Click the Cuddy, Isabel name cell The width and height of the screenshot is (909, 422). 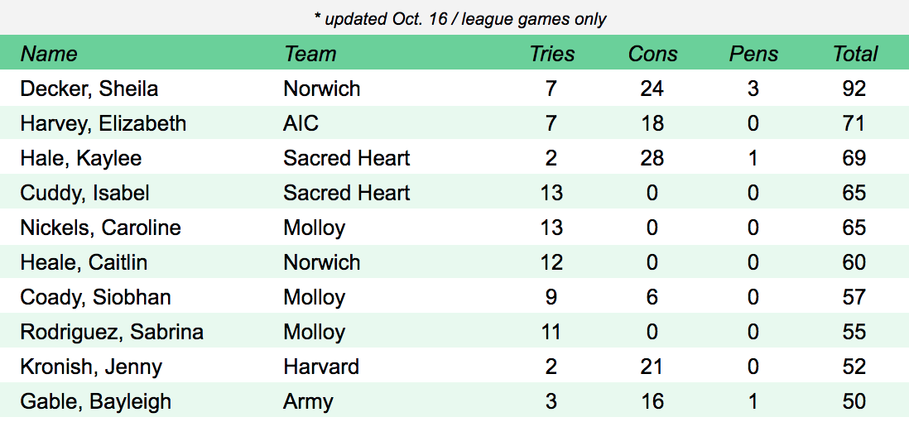[85, 194]
